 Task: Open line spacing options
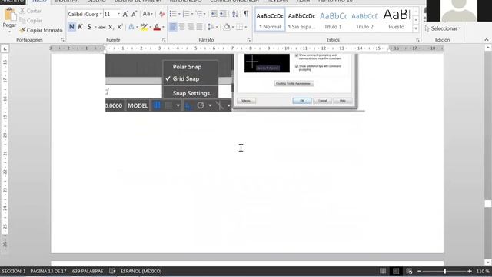click(x=212, y=27)
